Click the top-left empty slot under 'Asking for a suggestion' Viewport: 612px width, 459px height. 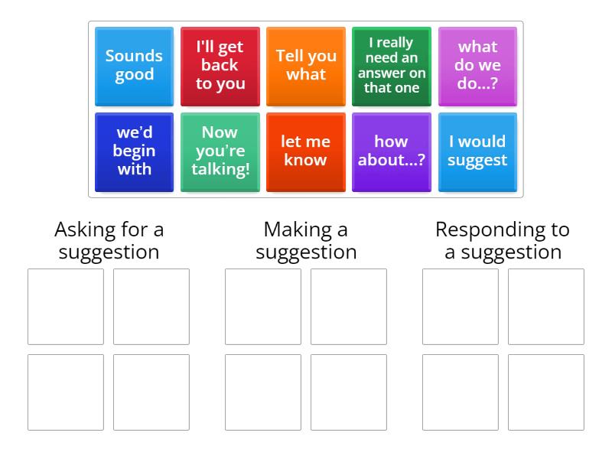[65, 306]
